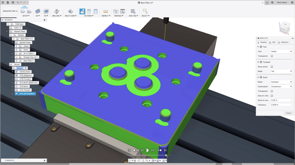This screenshot has width=295, height=165.
Task: Click the Tool Library icon
Action: point(116,11)
